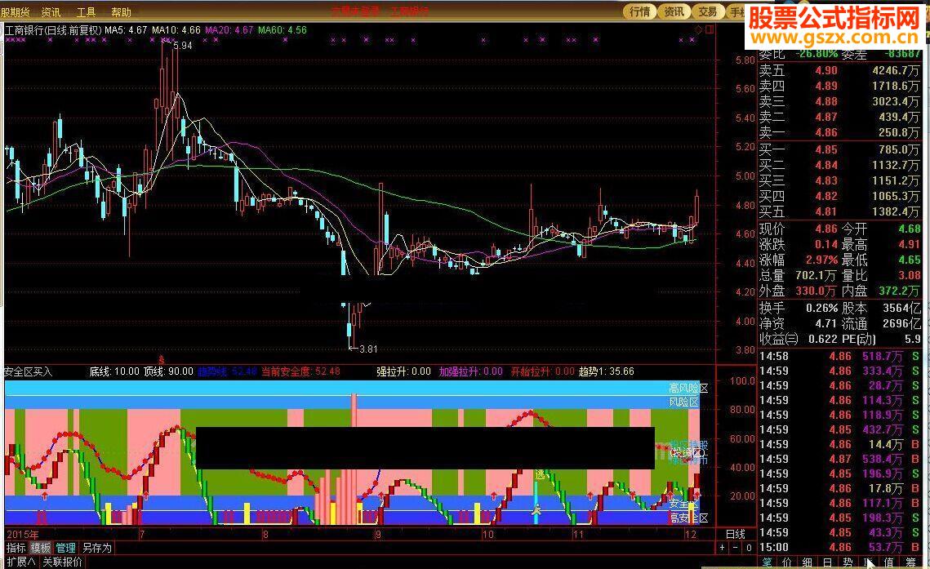Click the 底线: 10.00 value

(x=114, y=371)
